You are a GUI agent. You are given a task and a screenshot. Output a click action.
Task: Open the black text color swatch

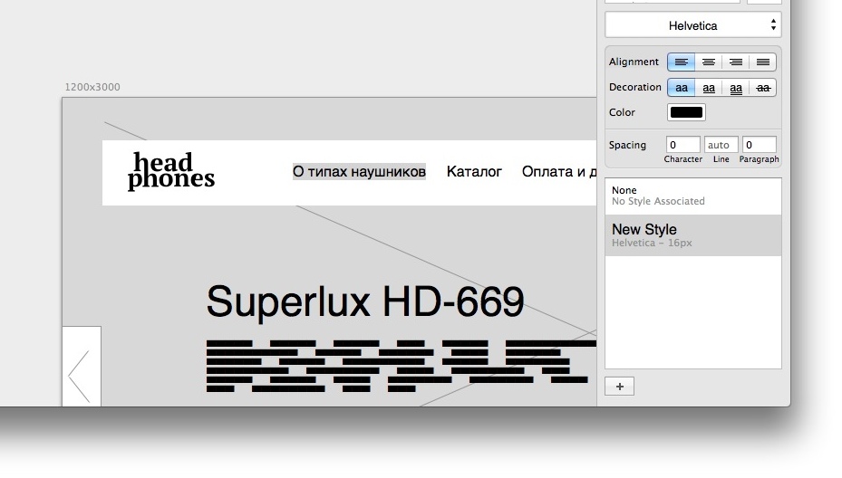click(686, 112)
